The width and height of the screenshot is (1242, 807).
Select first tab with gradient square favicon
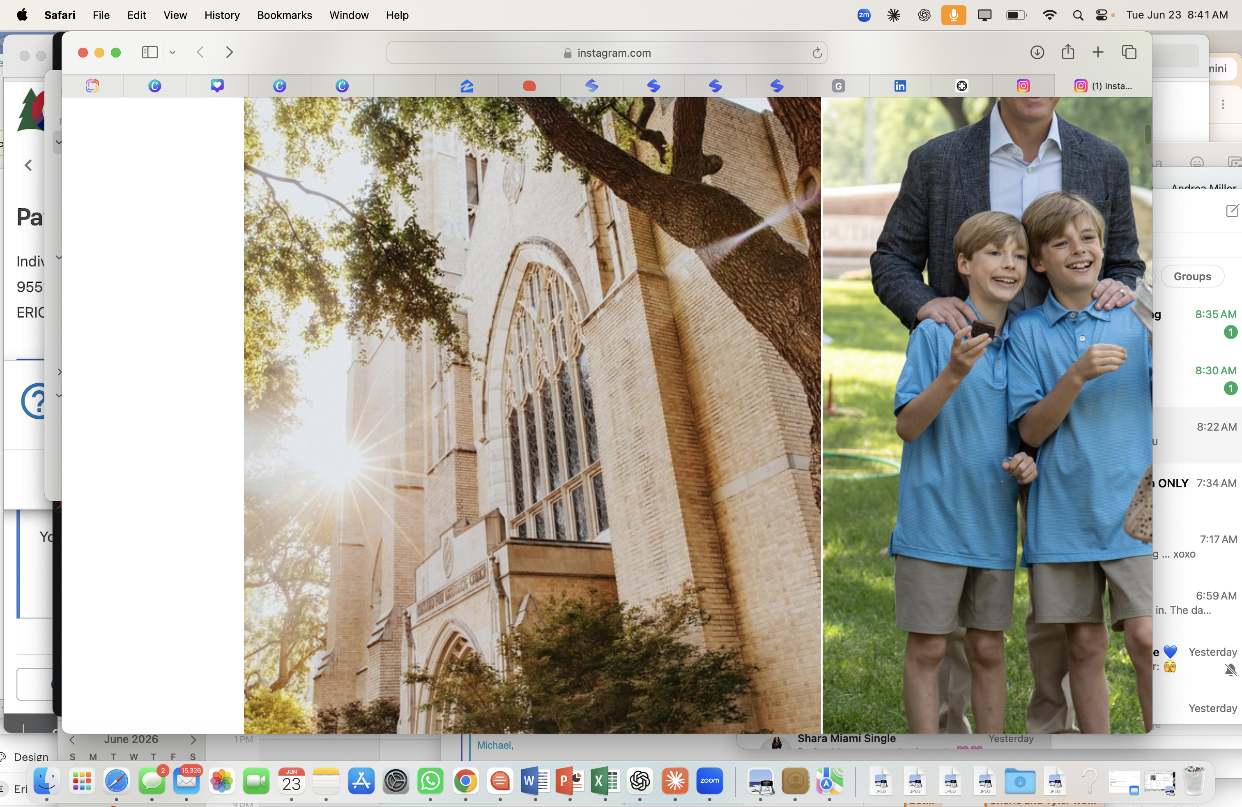coord(92,85)
